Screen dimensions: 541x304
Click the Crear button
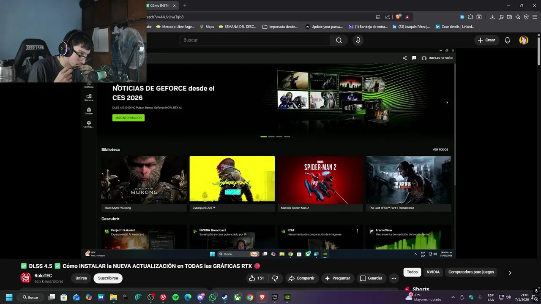click(486, 40)
